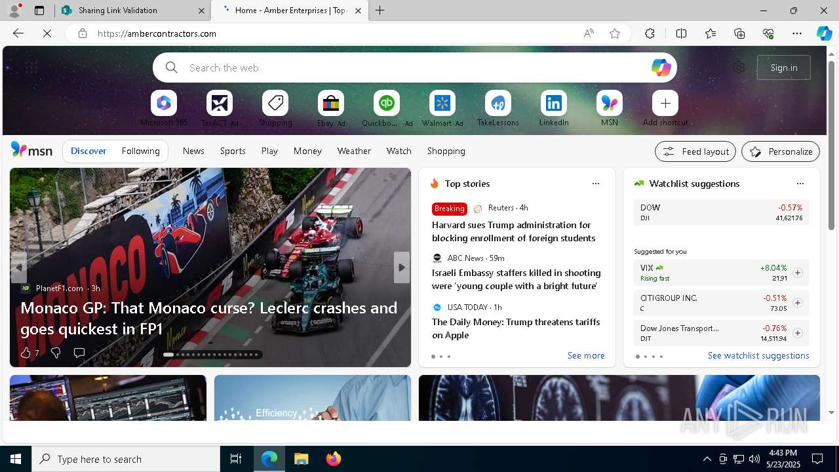The image size is (839, 472).
Task: Open the Money menu item
Action: (307, 151)
